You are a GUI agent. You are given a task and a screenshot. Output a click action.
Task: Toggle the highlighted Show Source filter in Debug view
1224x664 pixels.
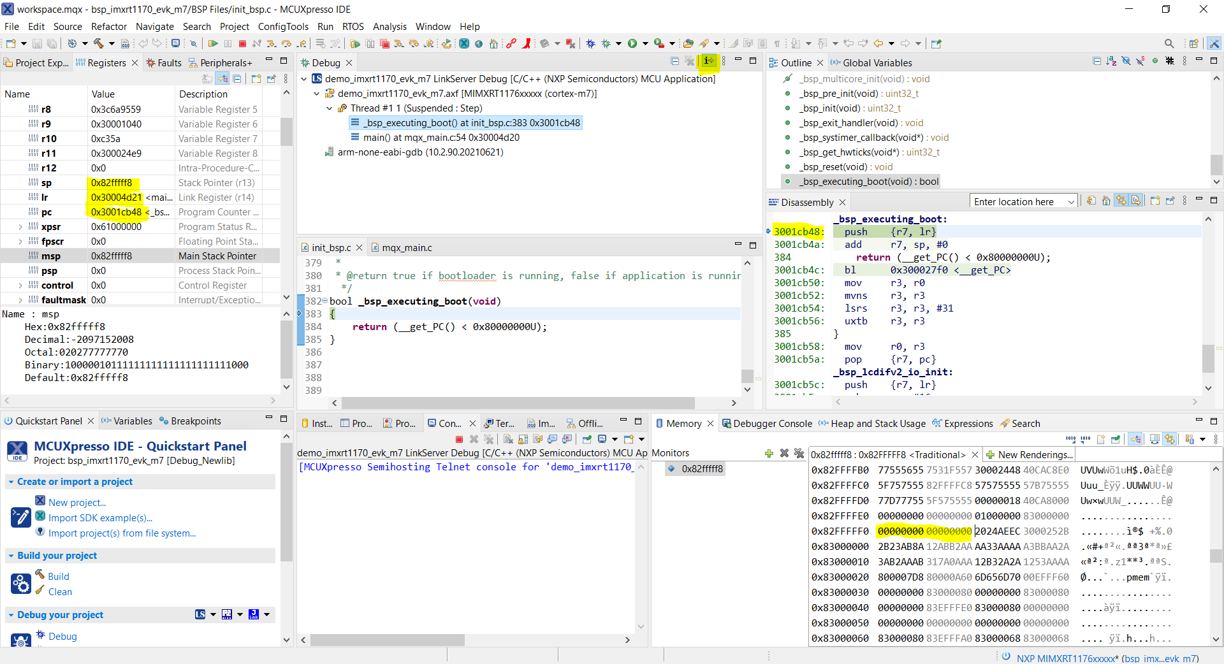pos(710,61)
